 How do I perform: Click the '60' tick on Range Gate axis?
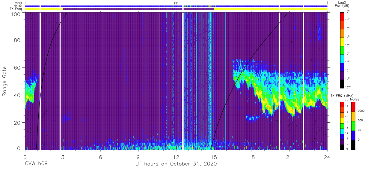(17, 67)
